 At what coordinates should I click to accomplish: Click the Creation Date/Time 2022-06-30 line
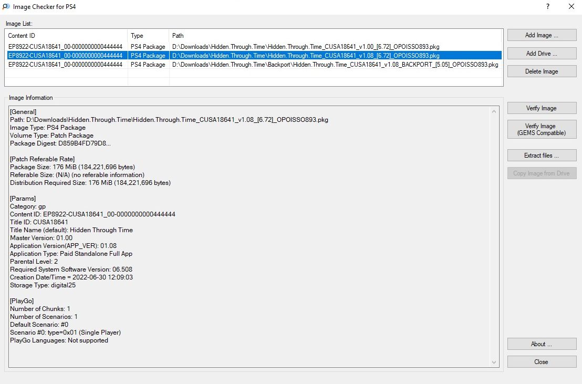coord(71,277)
